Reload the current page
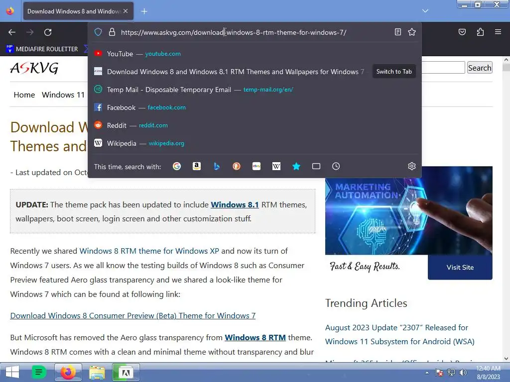The image size is (510, 382). tap(48, 32)
